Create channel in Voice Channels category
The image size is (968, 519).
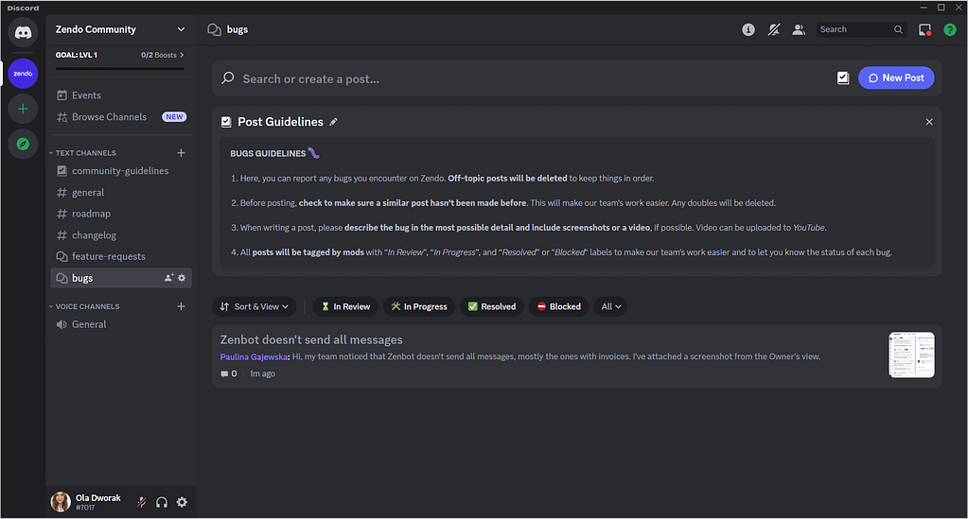click(181, 306)
